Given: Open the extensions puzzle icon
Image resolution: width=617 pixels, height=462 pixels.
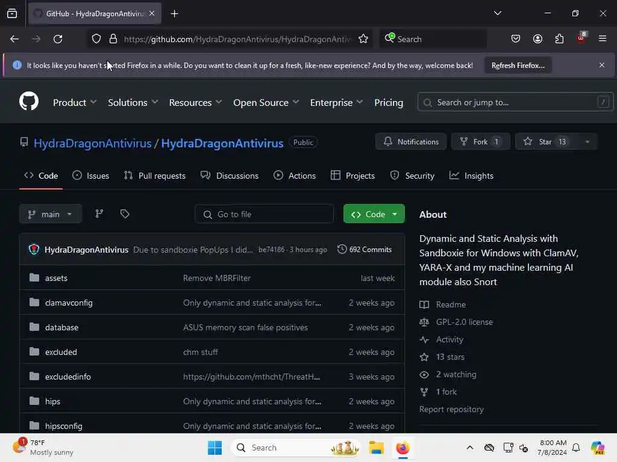Looking at the screenshot, I should point(559,39).
